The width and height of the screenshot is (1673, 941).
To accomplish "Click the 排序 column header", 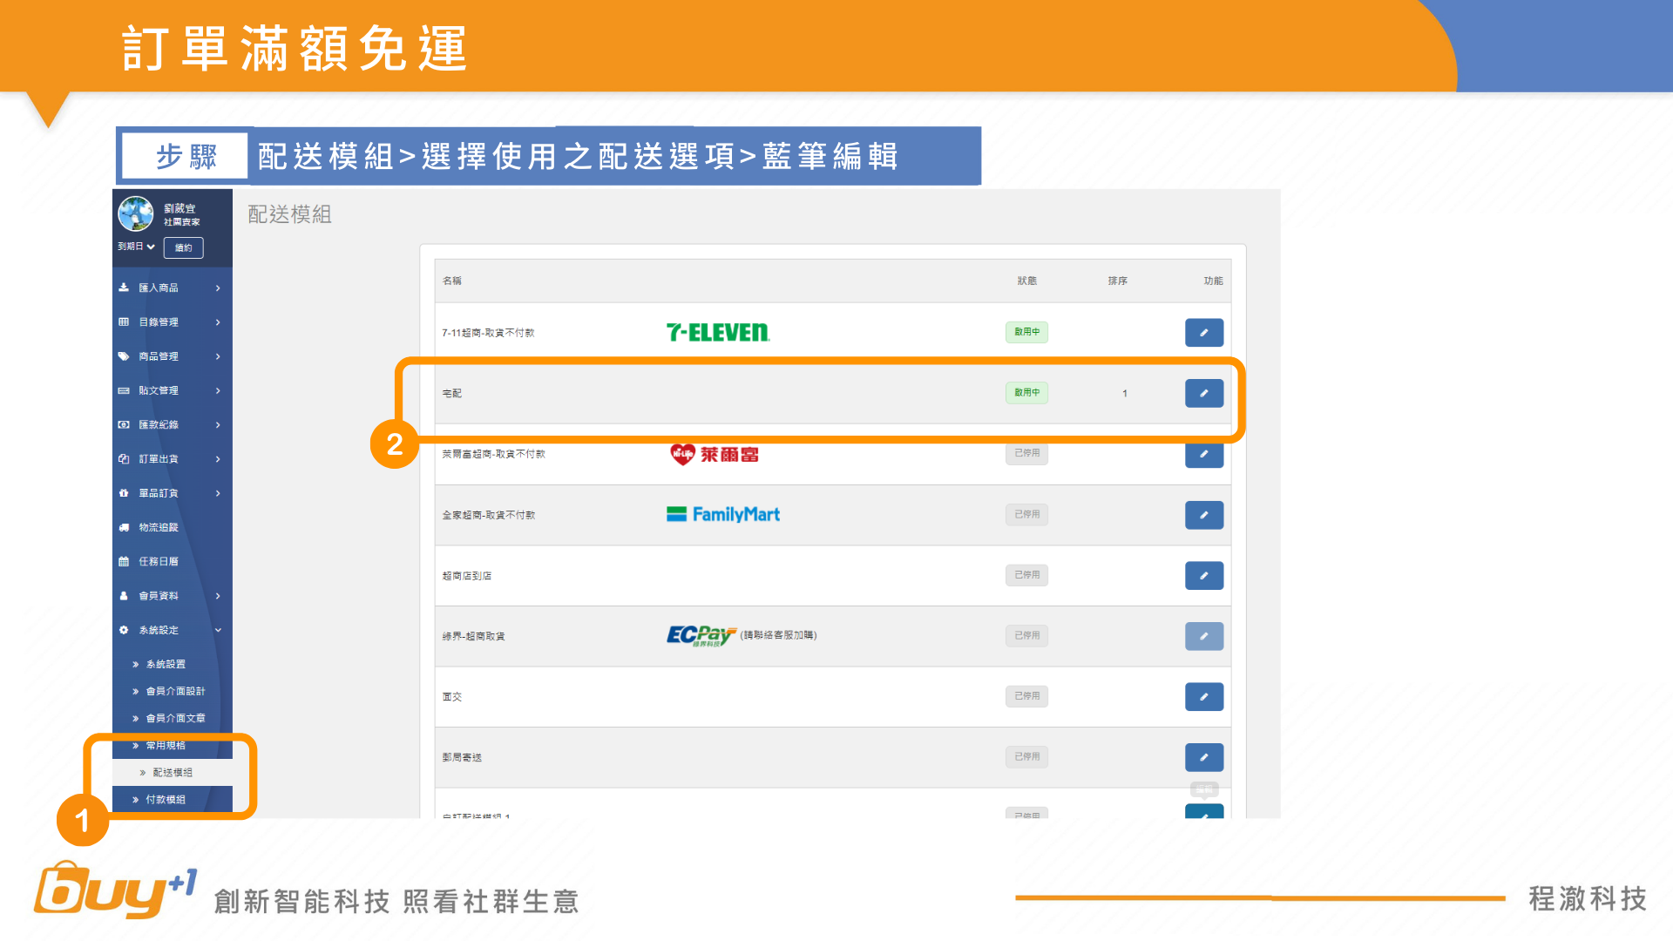I will pos(1117,281).
